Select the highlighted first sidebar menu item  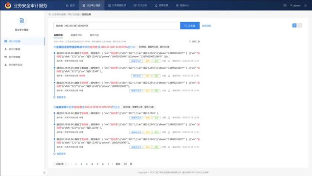click(22, 41)
